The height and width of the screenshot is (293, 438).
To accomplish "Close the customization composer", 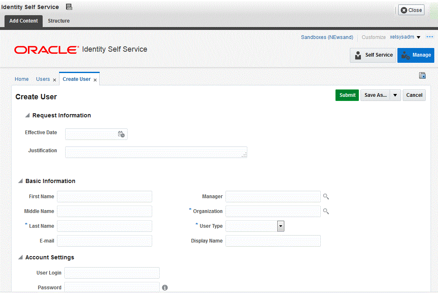I will click(x=411, y=10).
